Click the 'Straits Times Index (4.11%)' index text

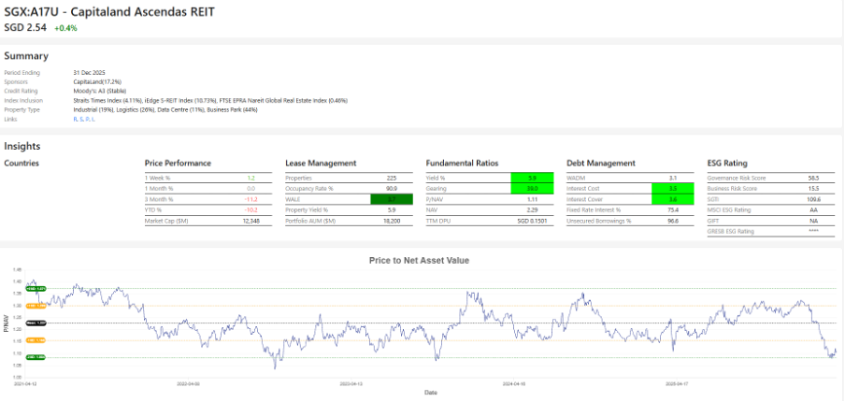pos(108,101)
